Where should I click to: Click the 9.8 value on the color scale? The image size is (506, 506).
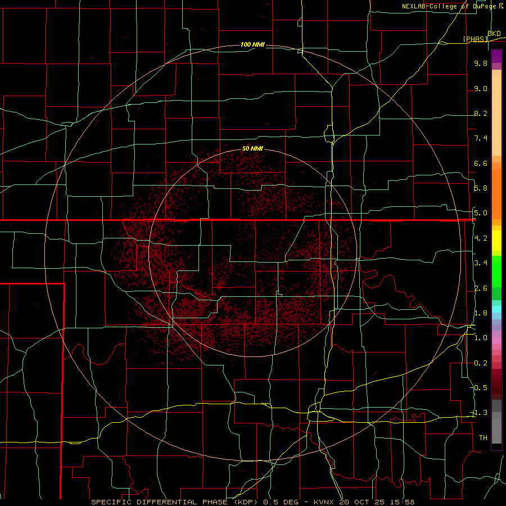click(x=481, y=64)
